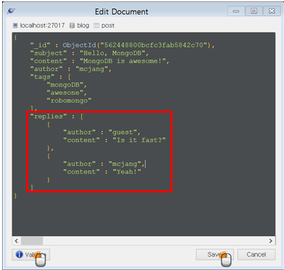This screenshot has height=270, width=284.
Task: Click the info icon on Validate button
Action: tap(19, 254)
